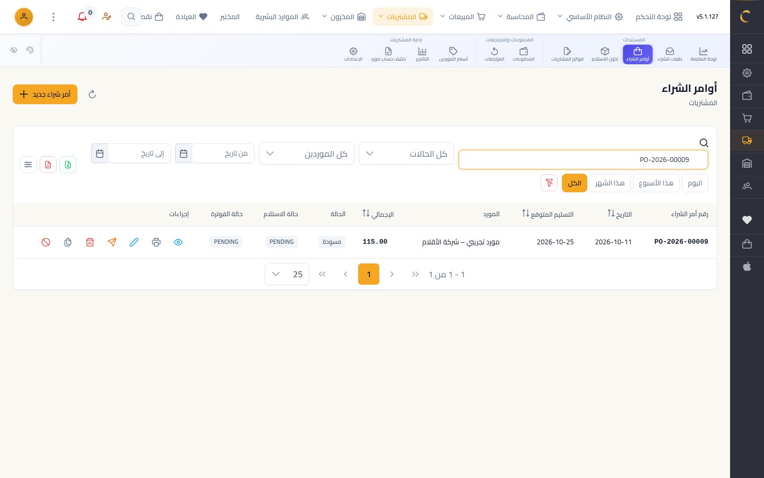
Task: Open the كل الموردين supplier dropdown
Action: click(307, 153)
